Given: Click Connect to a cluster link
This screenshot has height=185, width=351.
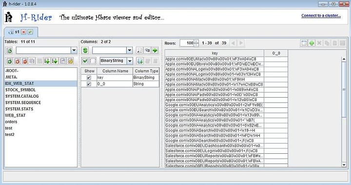Looking at the screenshot, I should point(321,16).
